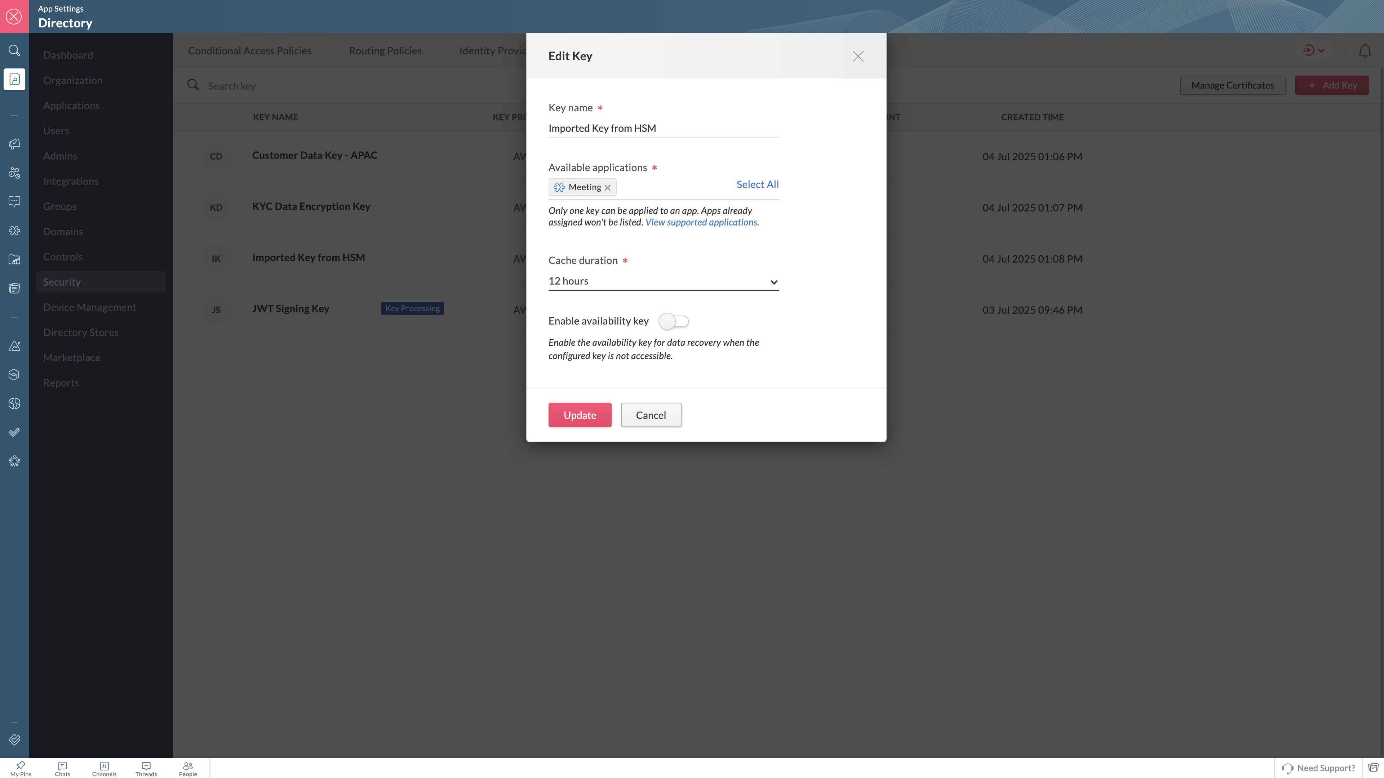Open People in bottom bar
Viewport: 1384px width, 778px height.
(188, 768)
